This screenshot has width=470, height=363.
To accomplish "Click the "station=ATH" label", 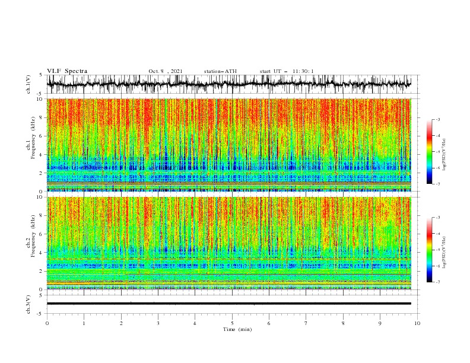I will tap(220, 71).
